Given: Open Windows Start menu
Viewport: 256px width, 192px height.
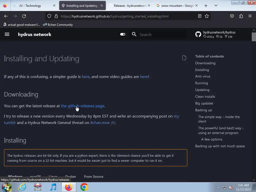Looking at the screenshot, I should coord(7,187).
